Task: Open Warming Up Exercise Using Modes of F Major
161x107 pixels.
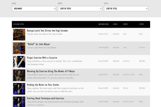Action: tap(51, 71)
